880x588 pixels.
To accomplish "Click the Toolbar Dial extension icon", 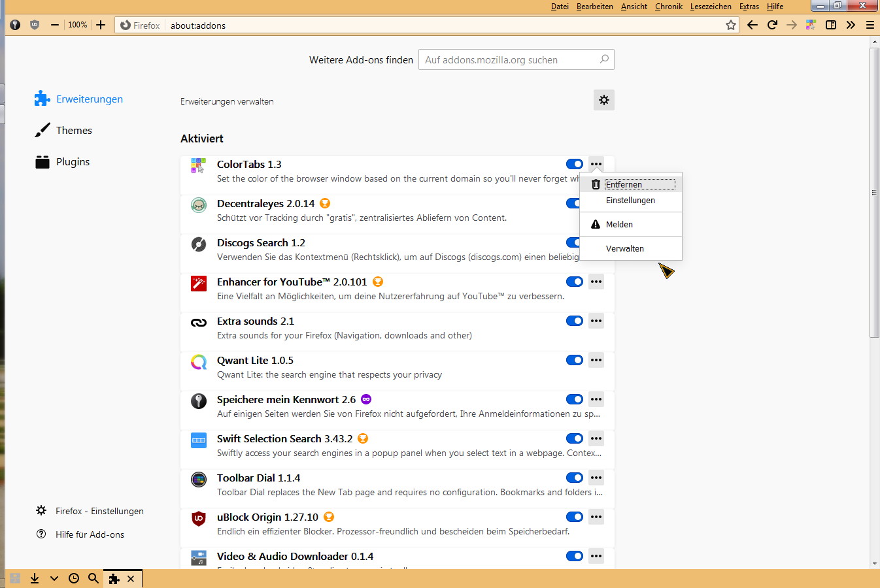I will click(199, 480).
